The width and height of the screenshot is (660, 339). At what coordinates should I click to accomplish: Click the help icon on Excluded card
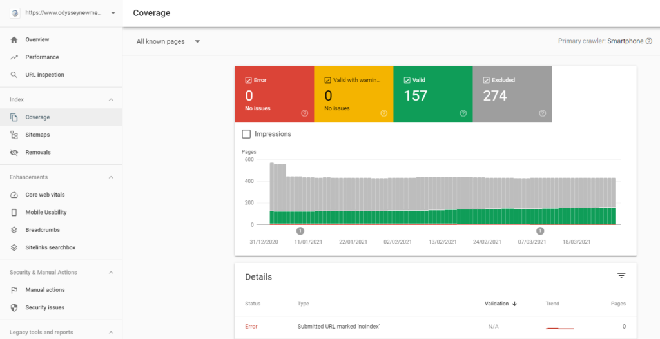click(x=543, y=113)
